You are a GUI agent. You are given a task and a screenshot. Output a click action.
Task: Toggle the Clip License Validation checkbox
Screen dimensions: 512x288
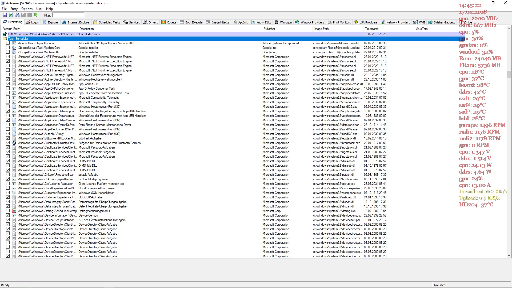pos(8,183)
